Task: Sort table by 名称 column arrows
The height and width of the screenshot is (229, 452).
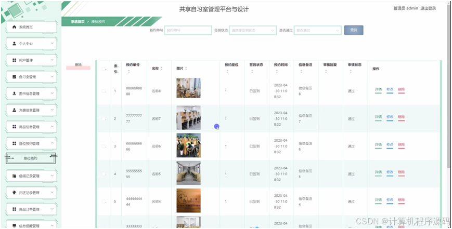Action: [x=161, y=69]
